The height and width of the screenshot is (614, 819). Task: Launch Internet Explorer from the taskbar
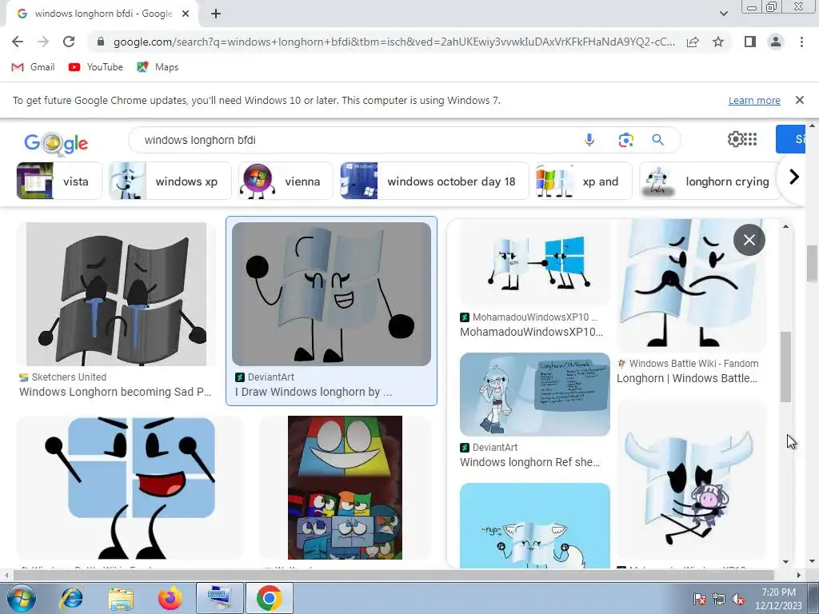point(72,598)
